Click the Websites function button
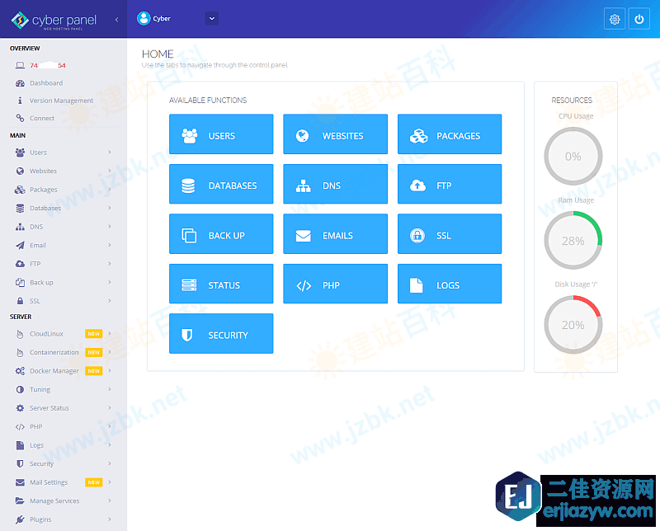 [x=335, y=136]
